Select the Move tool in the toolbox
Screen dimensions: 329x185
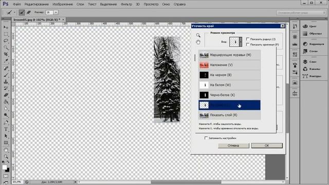(6, 27)
